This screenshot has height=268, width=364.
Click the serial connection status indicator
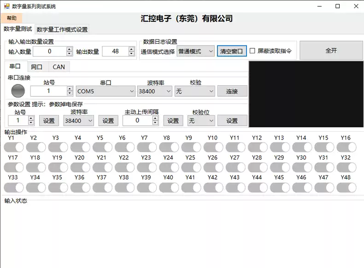coord(18,91)
